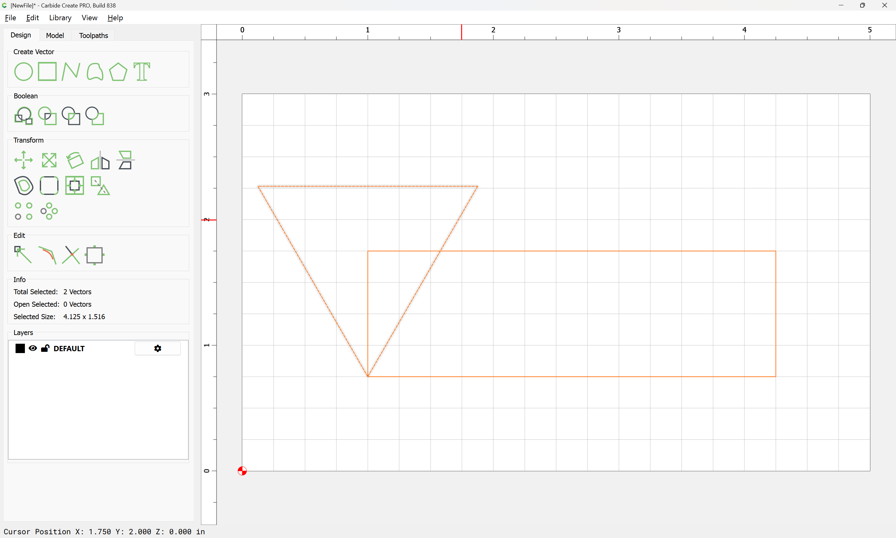Open the Rotate transform tool
Viewport: 896px width, 538px height.
(x=75, y=160)
